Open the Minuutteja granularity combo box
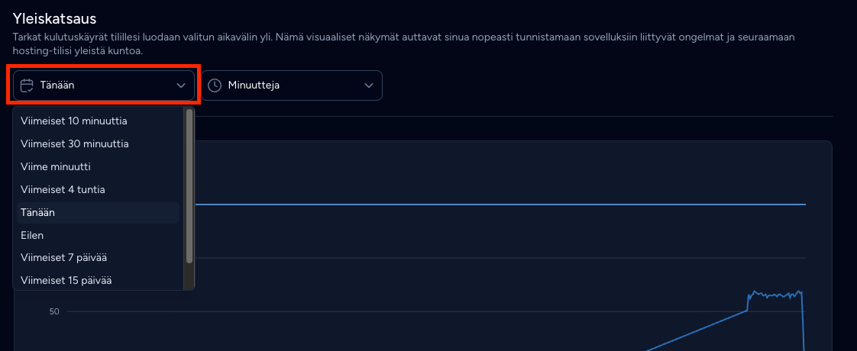 click(x=292, y=85)
